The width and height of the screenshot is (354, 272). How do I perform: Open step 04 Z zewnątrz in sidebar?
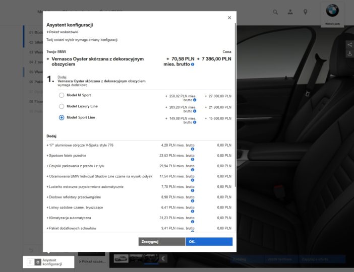(36, 62)
